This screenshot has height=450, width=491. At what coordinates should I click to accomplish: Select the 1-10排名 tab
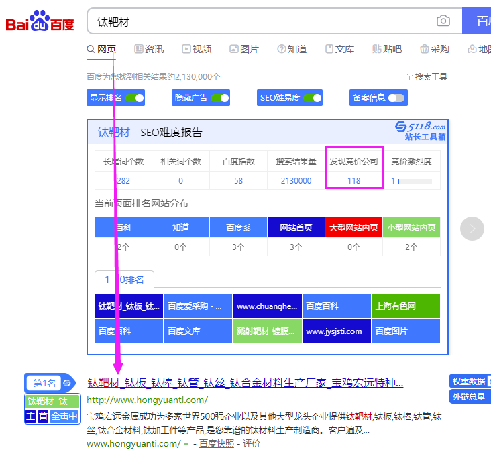pyautogui.click(x=125, y=279)
